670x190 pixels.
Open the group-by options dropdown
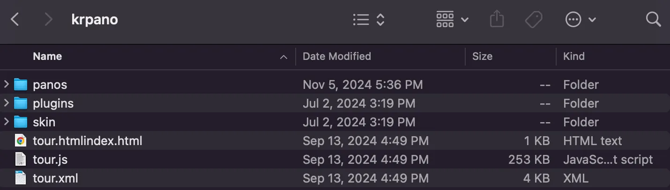(x=452, y=20)
